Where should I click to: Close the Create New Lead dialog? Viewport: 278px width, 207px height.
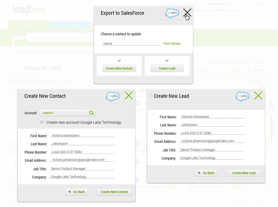point(258,96)
